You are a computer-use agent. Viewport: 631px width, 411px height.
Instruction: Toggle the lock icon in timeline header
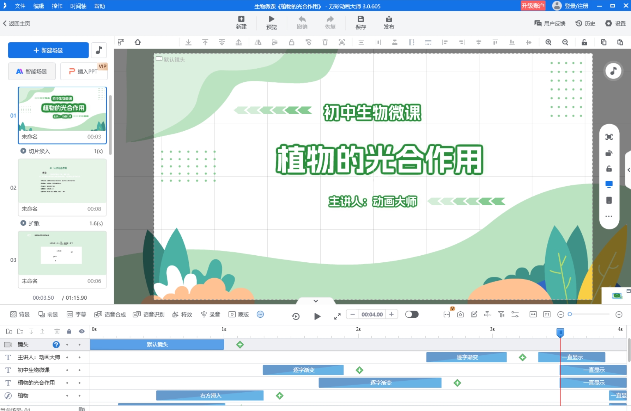coord(69,331)
